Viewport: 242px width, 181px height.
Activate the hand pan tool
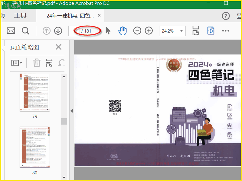coord(123,31)
